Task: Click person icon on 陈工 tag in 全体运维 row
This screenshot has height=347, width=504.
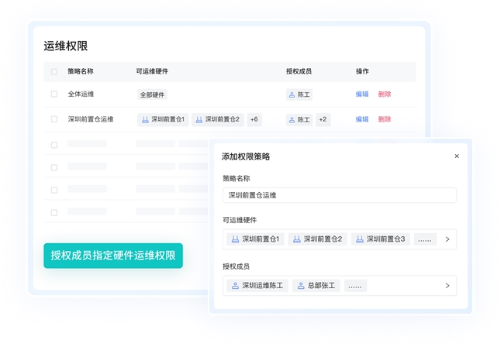Action: point(292,95)
